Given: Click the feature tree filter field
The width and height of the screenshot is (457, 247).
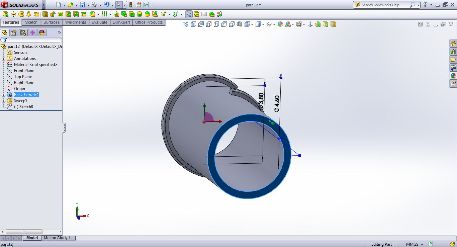Looking at the screenshot, I should 31,39.
